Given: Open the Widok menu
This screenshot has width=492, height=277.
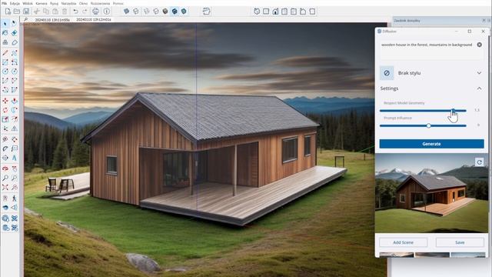Looking at the screenshot, I should point(28,3).
